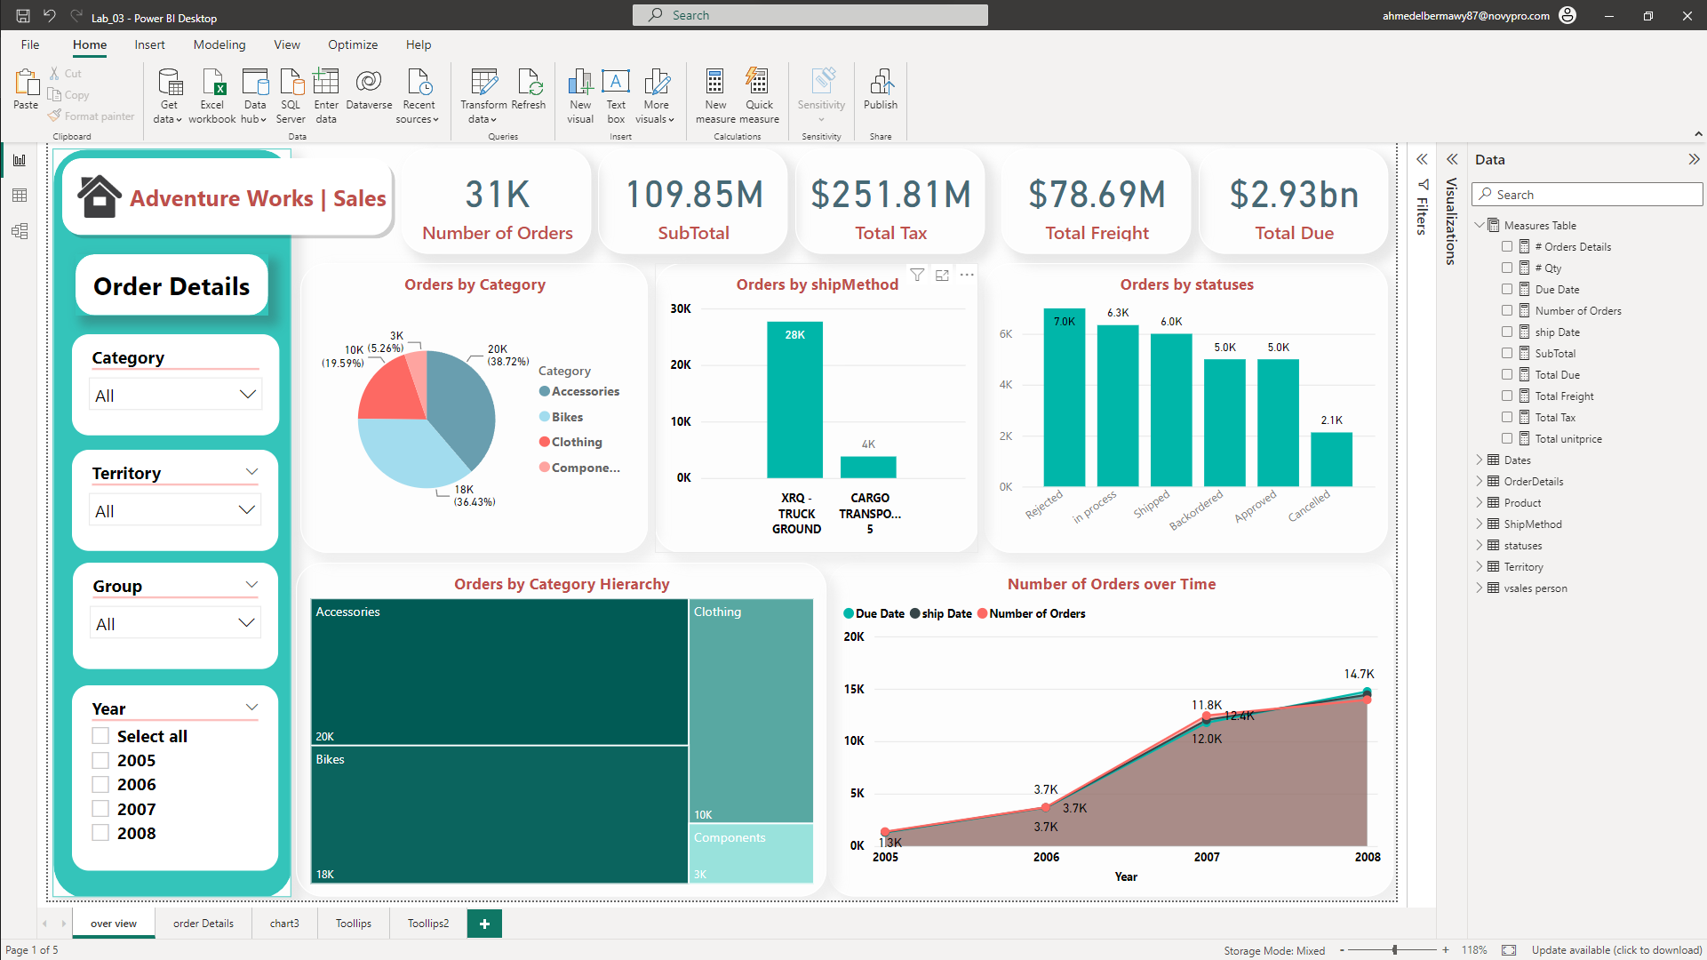
Task: Click the Transform data icon
Action: click(483, 83)
